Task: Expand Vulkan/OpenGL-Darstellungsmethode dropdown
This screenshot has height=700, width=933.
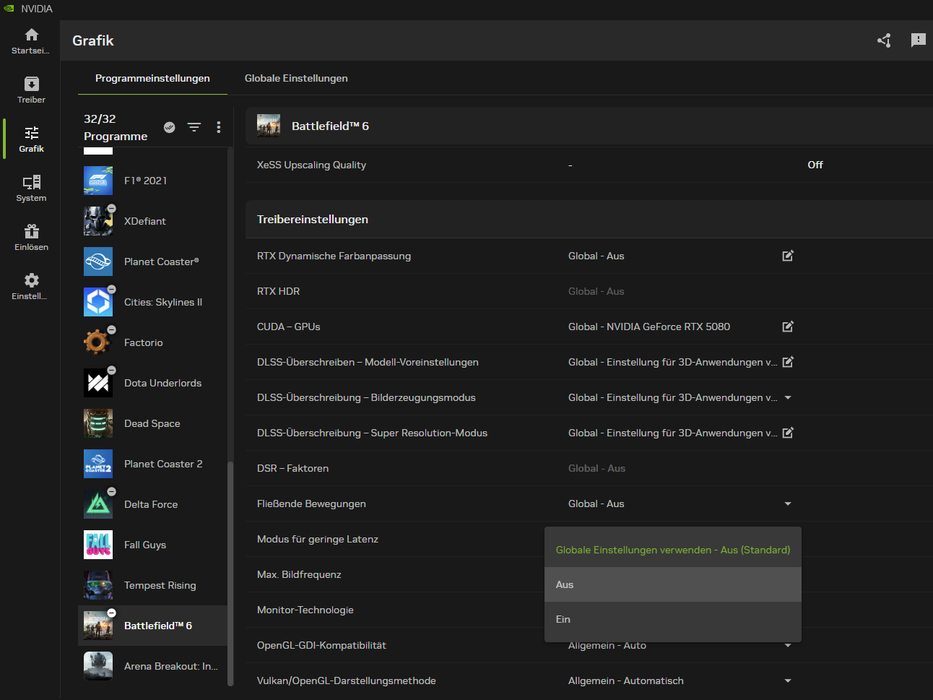Action: pos(788,680)
